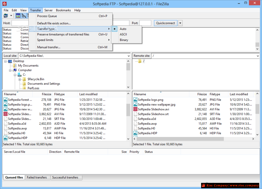Toggle message log display toolbar icon
Viewport: 262px width, 189px height.
coord(18,16)
